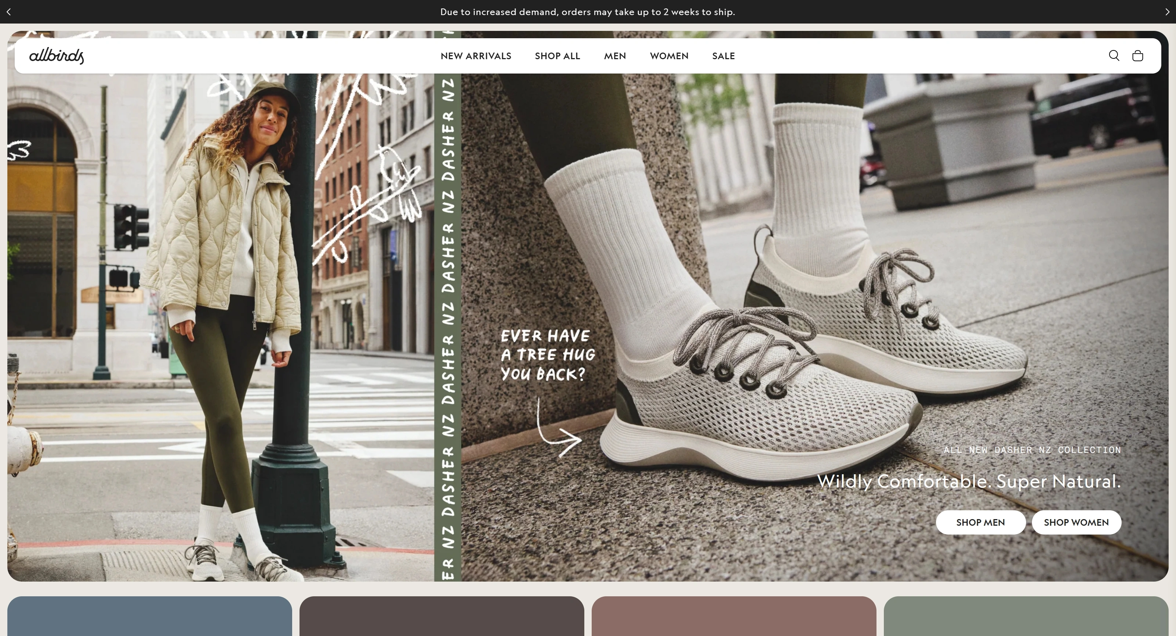The height and width of the screenshot is (636, 1176).
Task: Click 'All New Dasher NZ Collection' text
Action: (x=1032, y=450)
